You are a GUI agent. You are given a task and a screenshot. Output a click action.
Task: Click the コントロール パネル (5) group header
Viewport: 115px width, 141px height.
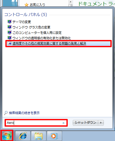pyautogui.click(x=26, y=15)
